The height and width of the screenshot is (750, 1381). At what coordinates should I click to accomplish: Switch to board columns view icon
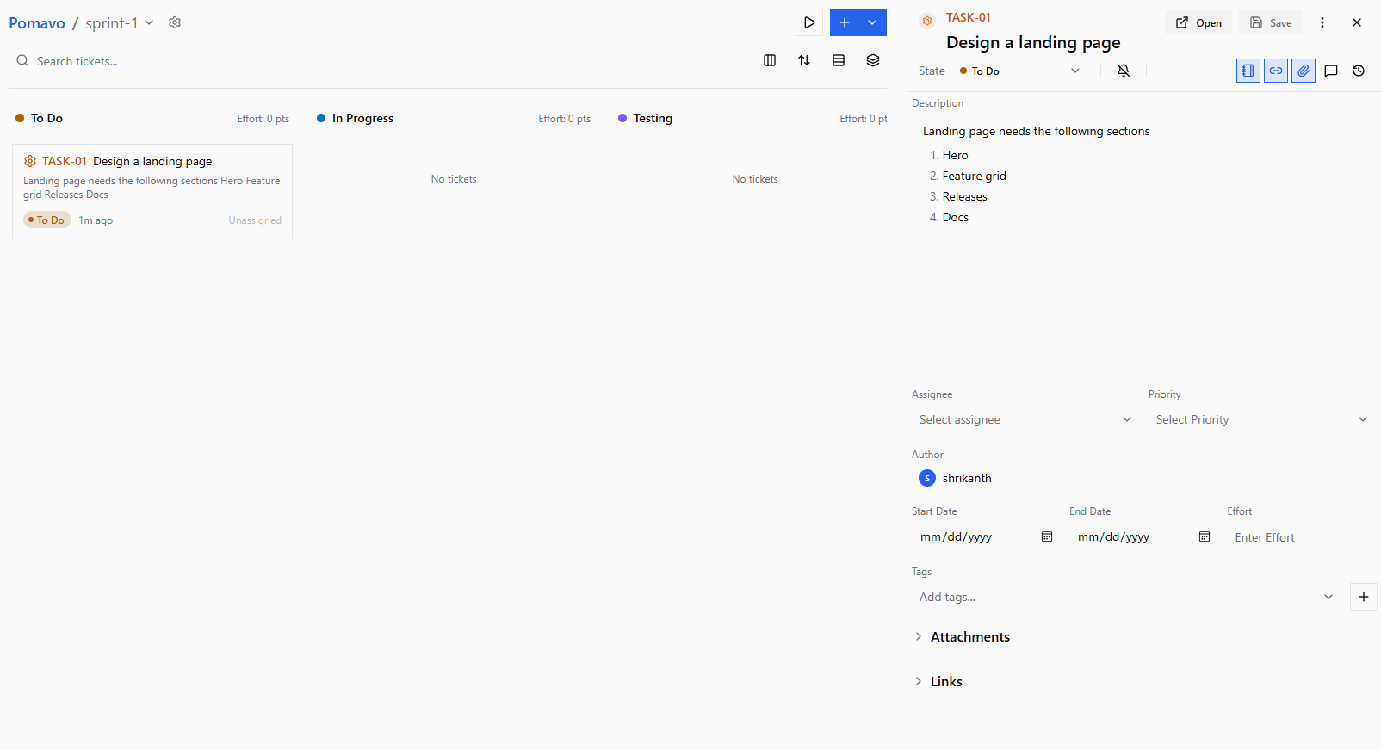pos(770,60)
